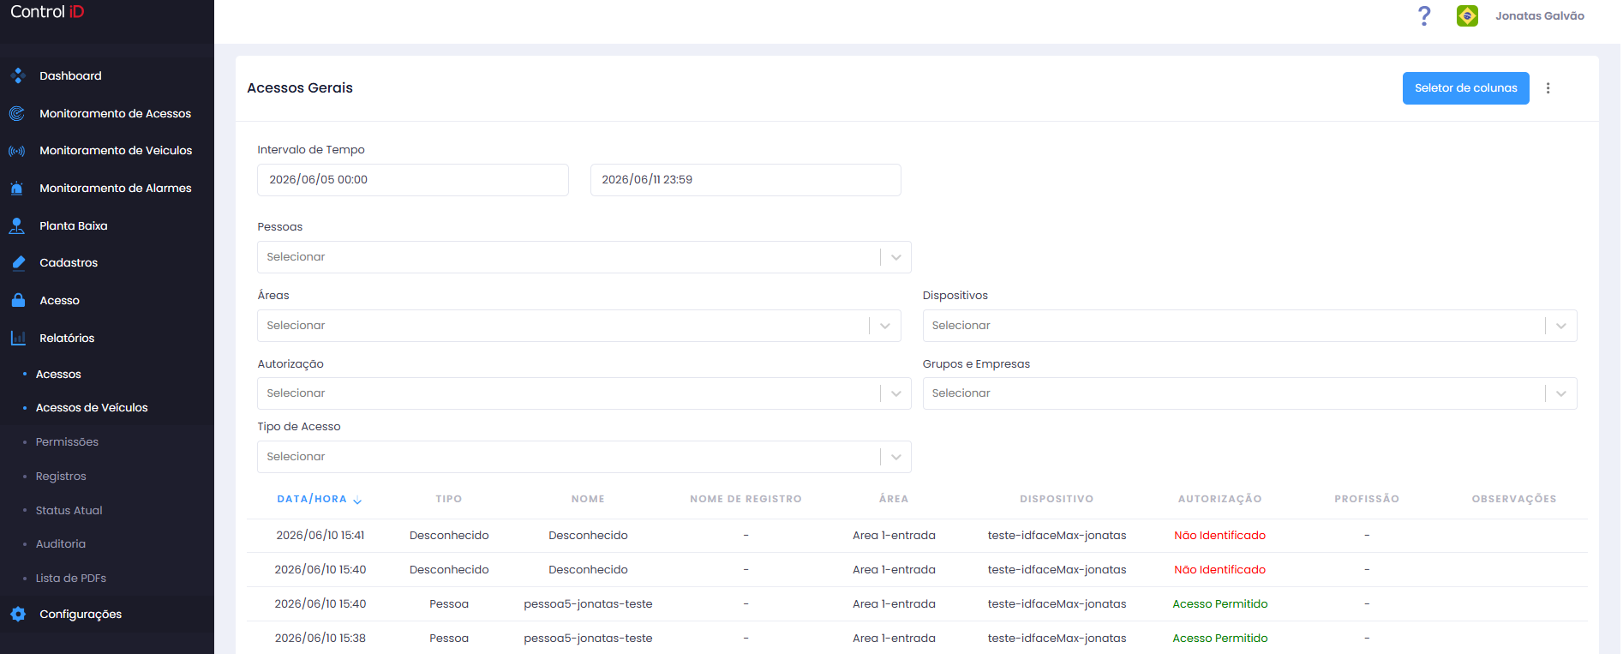
Task: Click the Cadastros pencil icon
Action: click(x=17, y=263)
